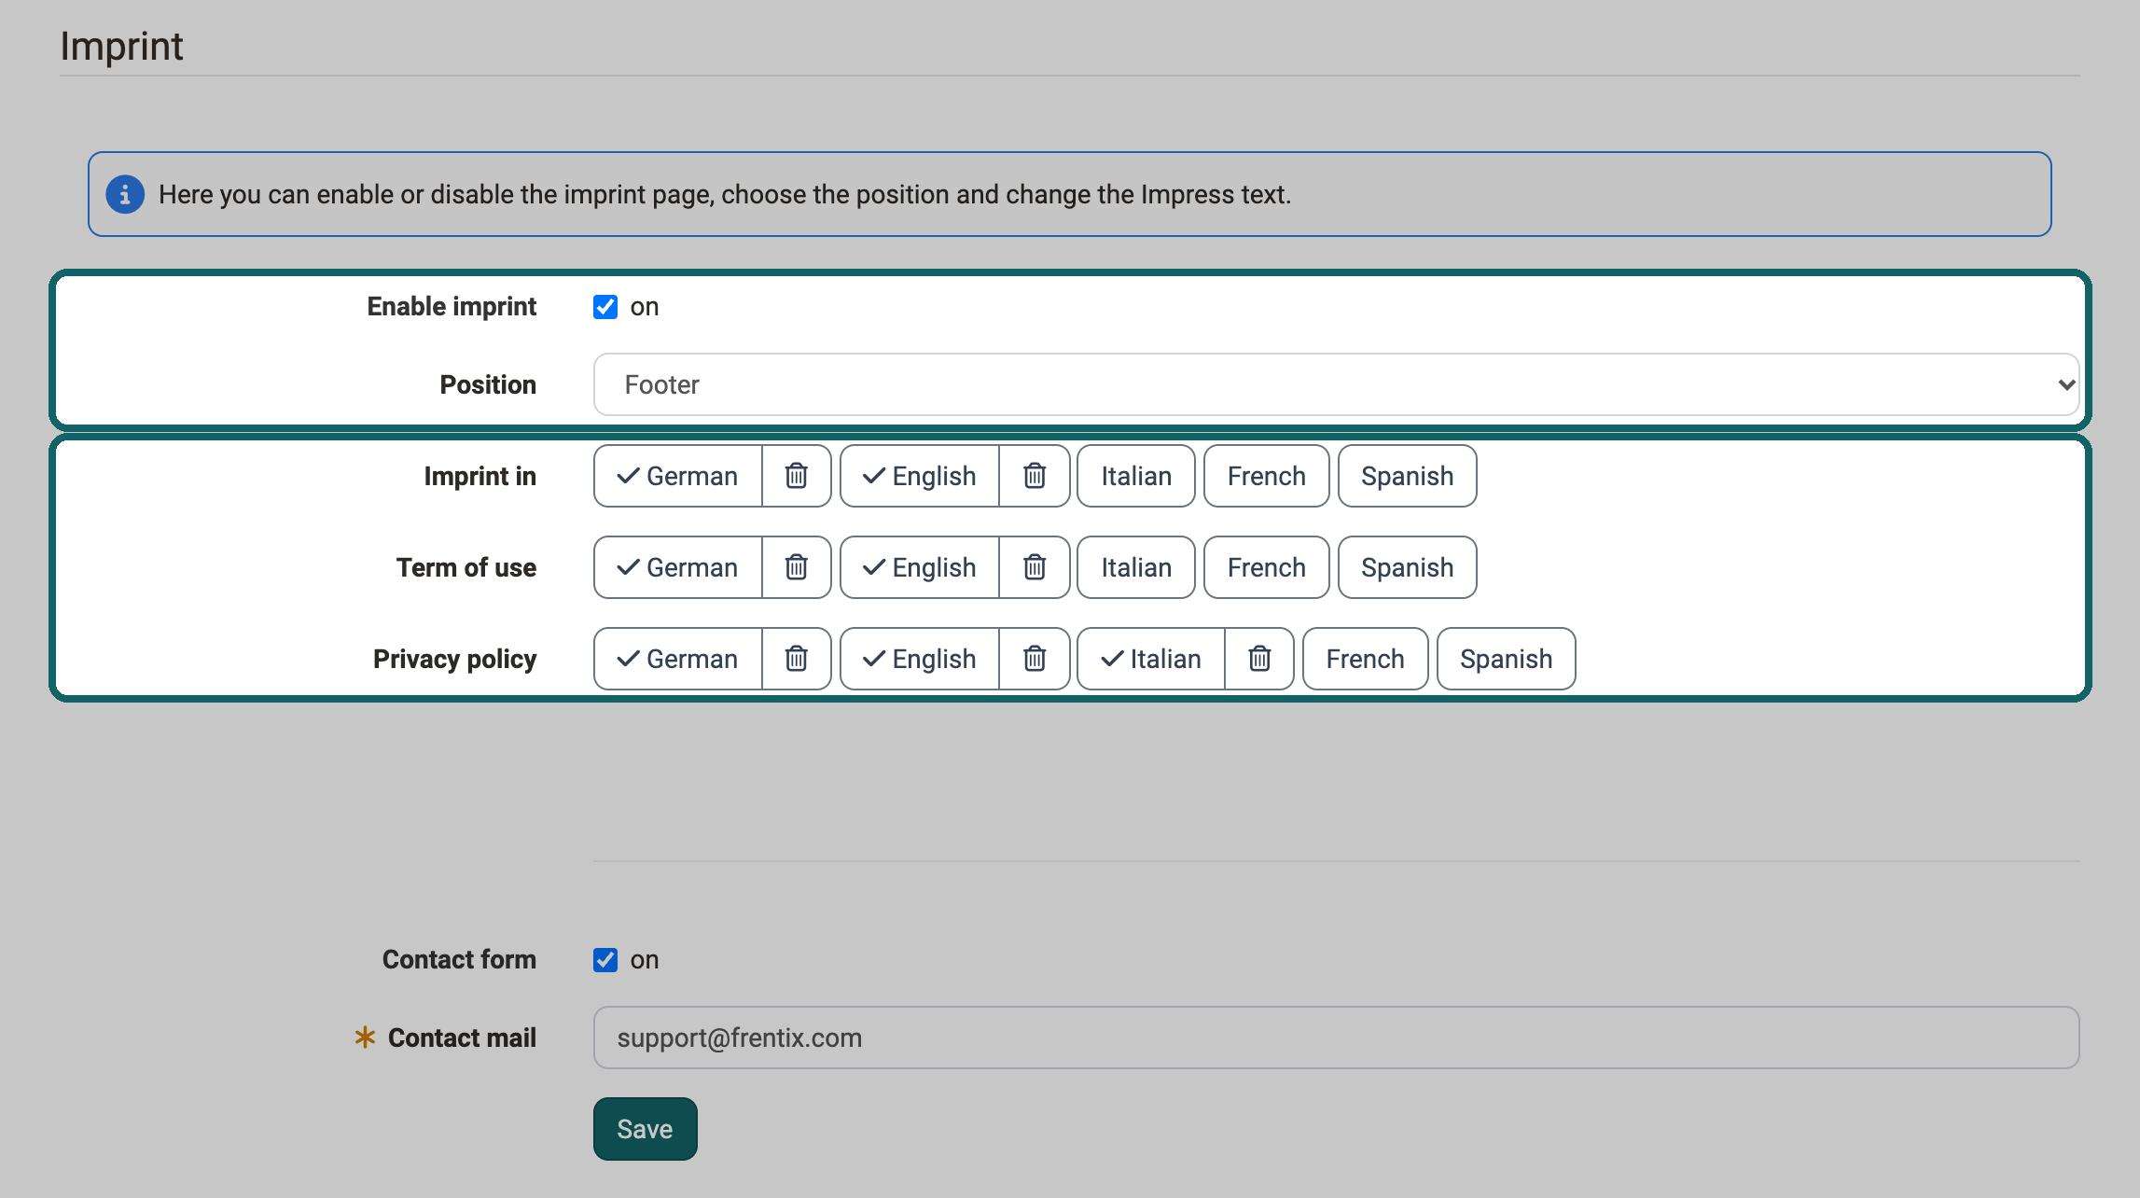The image size is (2140, 1198).
Task: Edit Italian Privacy policy
Action: [1151, 659]
